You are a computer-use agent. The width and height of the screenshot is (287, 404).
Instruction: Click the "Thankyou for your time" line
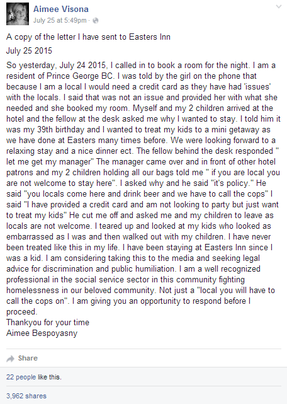pos(48,322)
